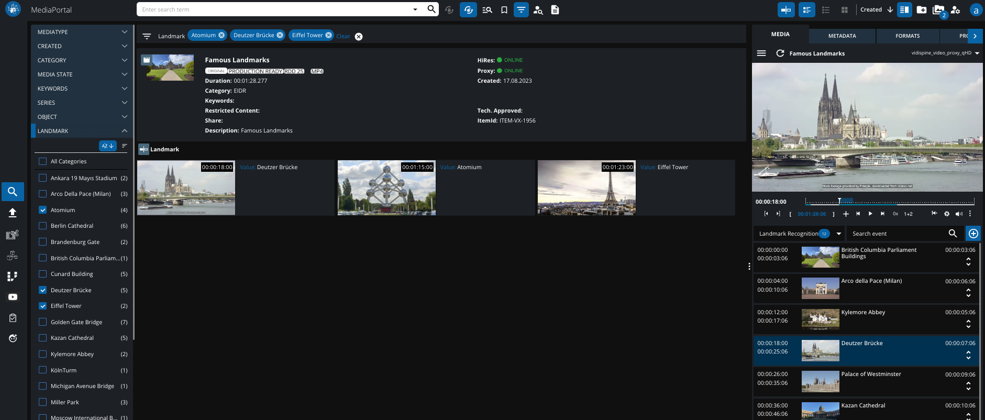Image resolution: width=985 pixels, height=420 pixels.
Task: Enable the Golden Gate Bridge checkbox
Action: [43, 322]
